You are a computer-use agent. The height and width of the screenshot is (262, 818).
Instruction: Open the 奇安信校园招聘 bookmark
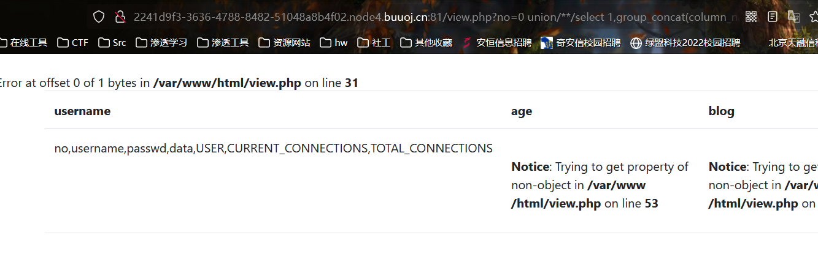(x=581, y=43)
